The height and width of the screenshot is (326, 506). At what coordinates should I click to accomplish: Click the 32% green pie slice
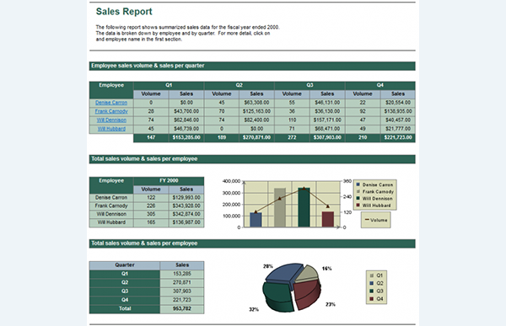(x=278, y=297)
